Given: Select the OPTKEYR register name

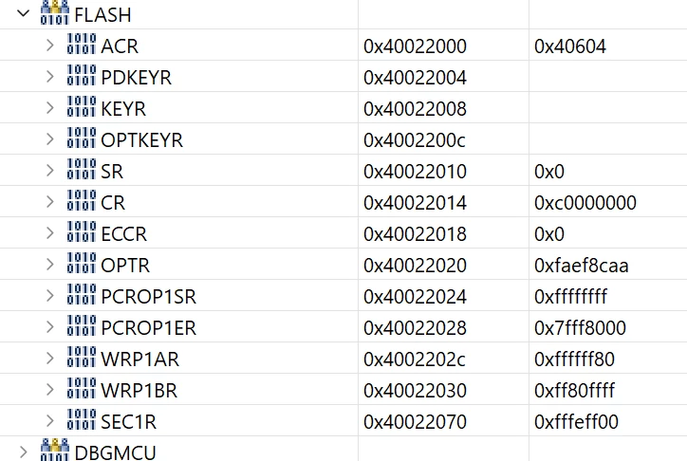Looking at the screenshot, I should pyautogui.click(x=141, y=140).
